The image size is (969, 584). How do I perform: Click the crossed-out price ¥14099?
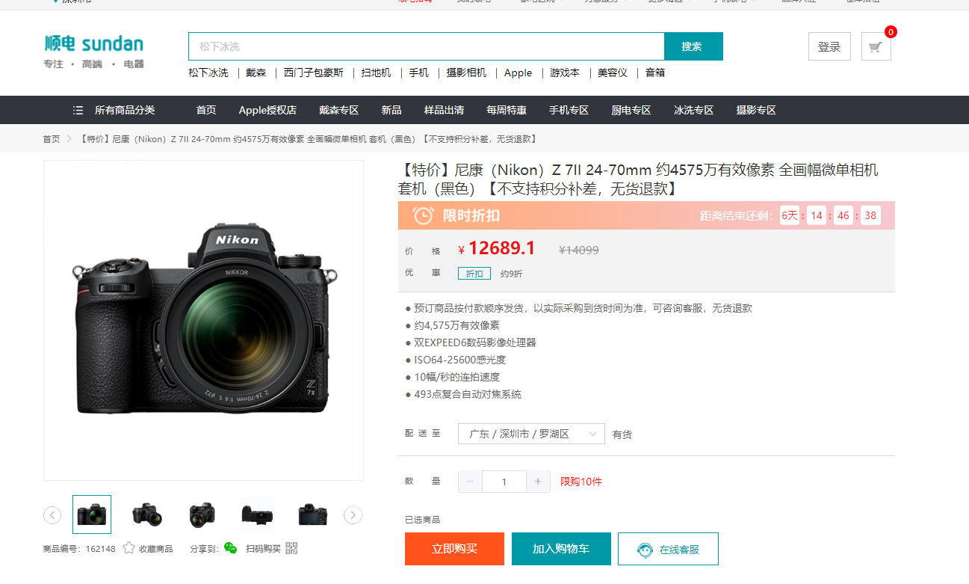[579, 250]
